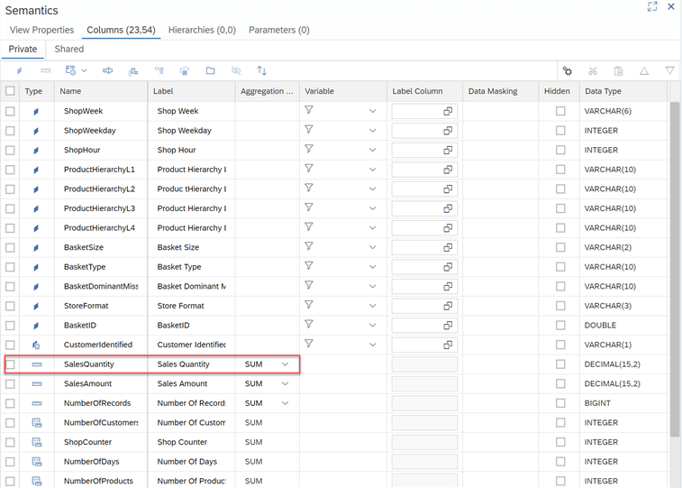Open the Parameters (0) tab
This screenshot has width=682, height=488.
[x=278, y=30]
